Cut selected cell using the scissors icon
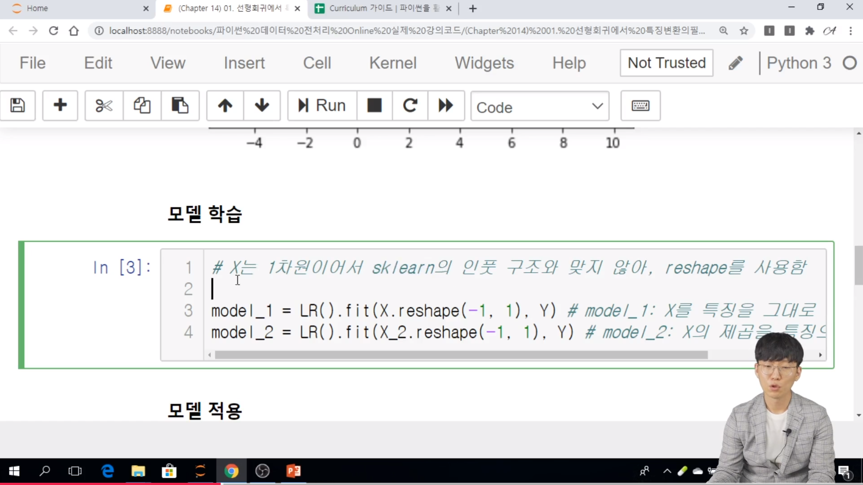The height and width of the screenshot is (485, 863). [104, 106]
